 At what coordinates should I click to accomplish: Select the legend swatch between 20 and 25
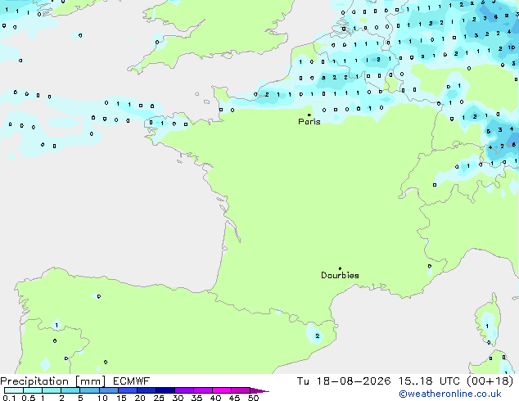coord(146,390)
